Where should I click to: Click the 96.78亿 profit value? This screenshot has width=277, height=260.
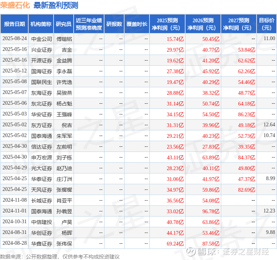211,211
